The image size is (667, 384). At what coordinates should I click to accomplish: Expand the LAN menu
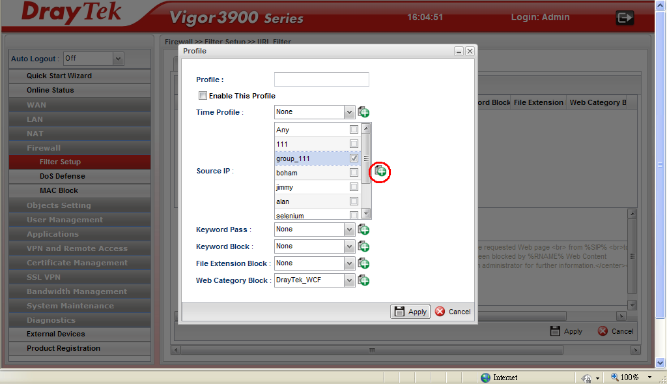[79, 119]
